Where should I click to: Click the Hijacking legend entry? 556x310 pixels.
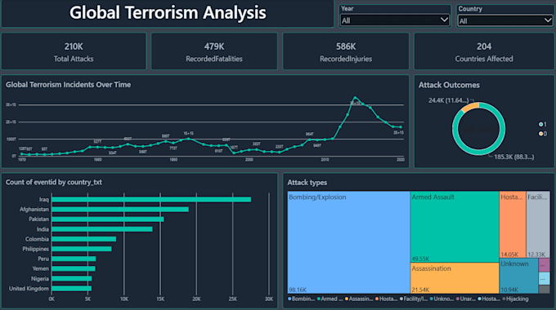tap(516, 299)
